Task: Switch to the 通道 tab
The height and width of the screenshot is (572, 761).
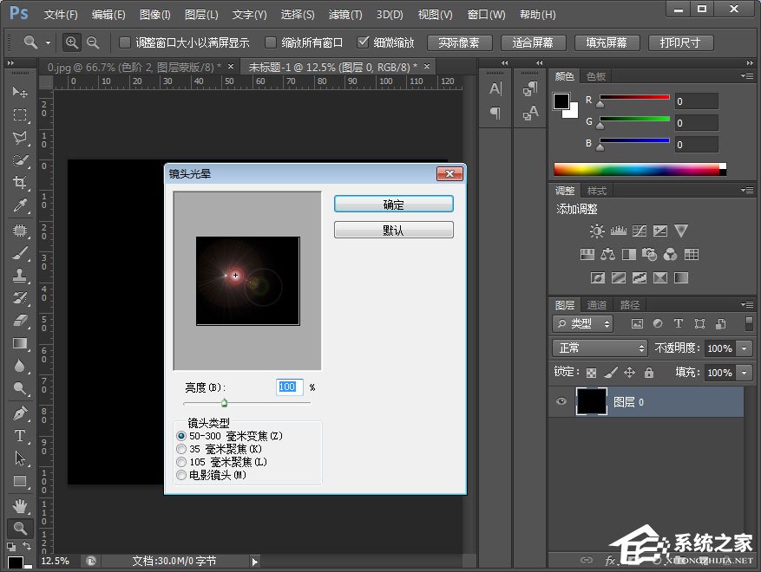Action: coord(597,304)
